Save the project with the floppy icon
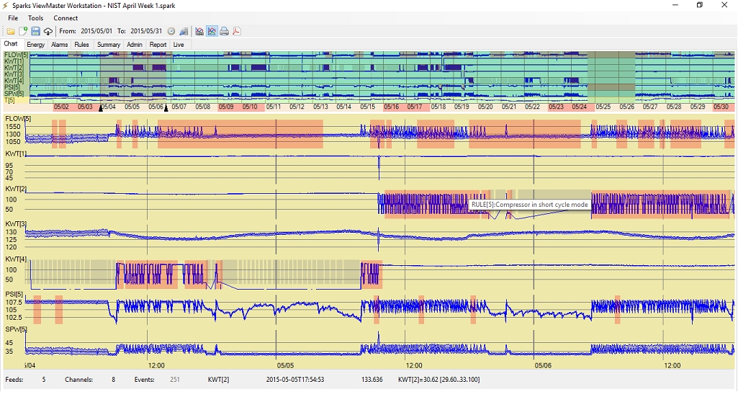738x415 pixels. [x=35, y=31]
